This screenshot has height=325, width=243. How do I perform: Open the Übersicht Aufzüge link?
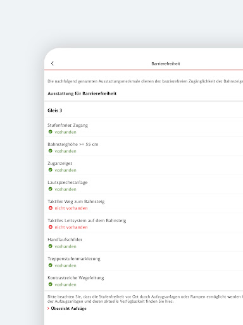tap(69, 308)
